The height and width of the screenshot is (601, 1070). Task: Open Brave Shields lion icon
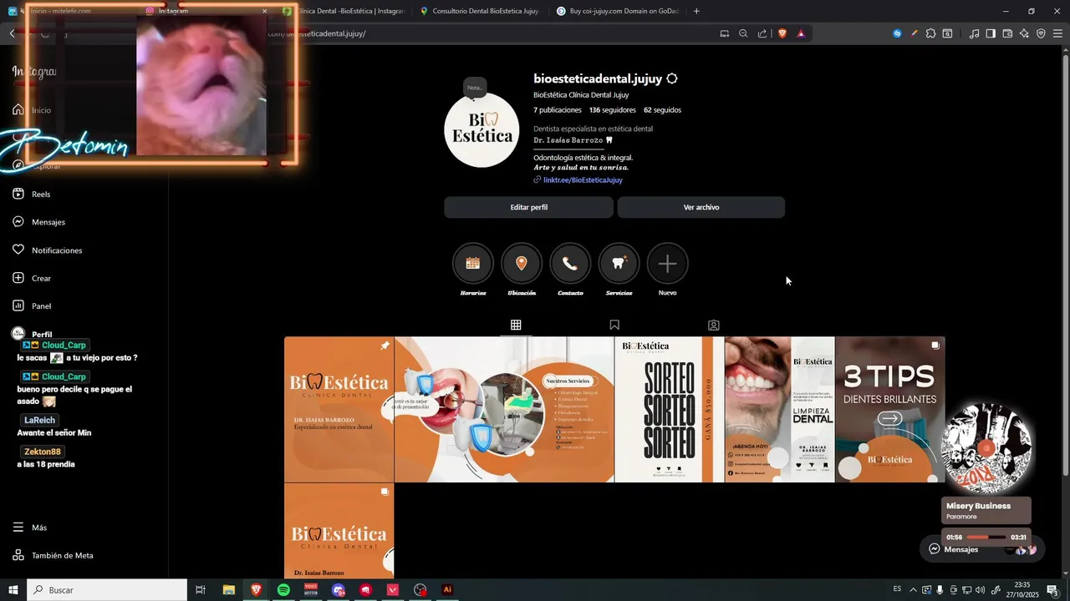point(782,33)
